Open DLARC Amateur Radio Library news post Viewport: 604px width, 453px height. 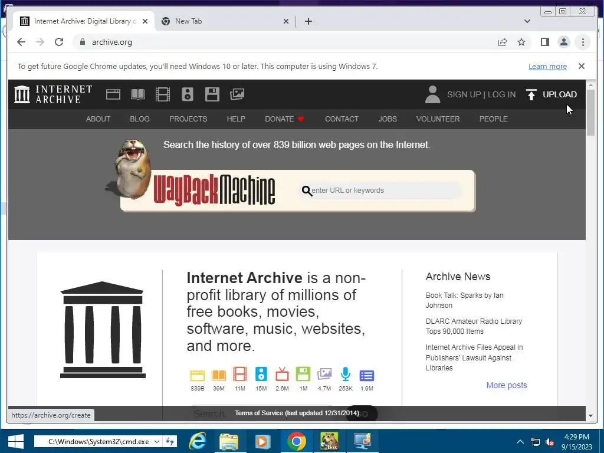[x=474, y=326]
